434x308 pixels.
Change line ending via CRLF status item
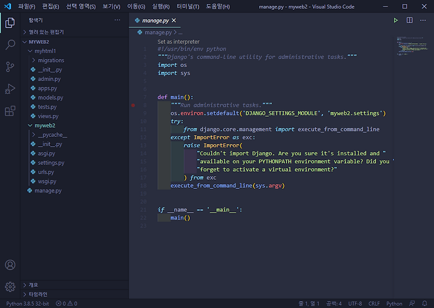[374, 303]
